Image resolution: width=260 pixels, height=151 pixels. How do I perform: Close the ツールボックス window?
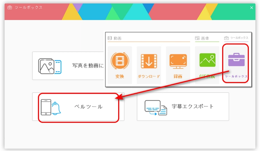[x=251, y=8]
